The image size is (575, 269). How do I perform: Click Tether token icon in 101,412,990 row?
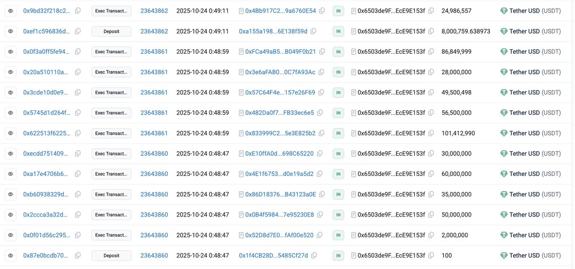tap(504, 133)
